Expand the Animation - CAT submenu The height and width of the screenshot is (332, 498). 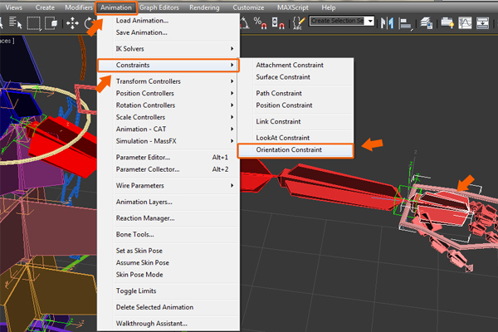point(168,129)
